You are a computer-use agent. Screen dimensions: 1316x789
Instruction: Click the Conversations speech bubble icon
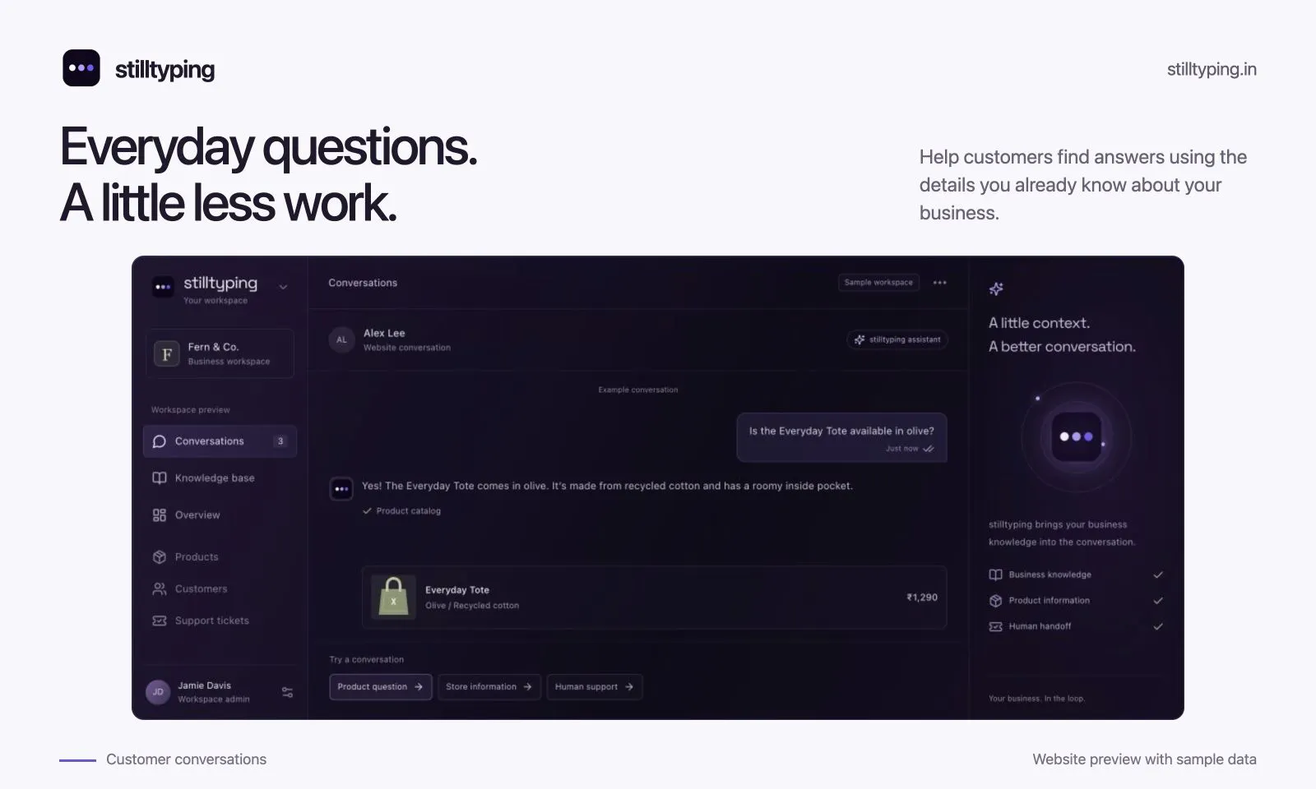pos(160,441)
